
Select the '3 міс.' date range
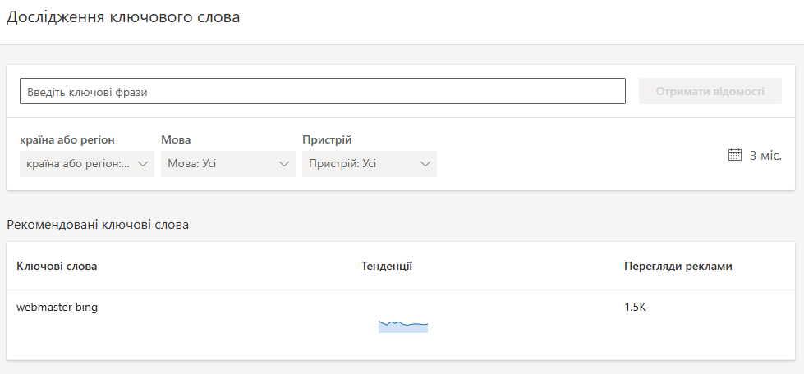[765, 155]
